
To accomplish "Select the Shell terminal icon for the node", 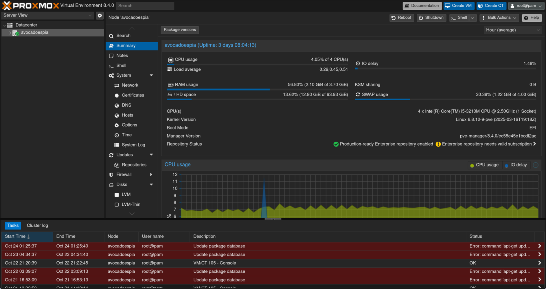I will 111,66.
